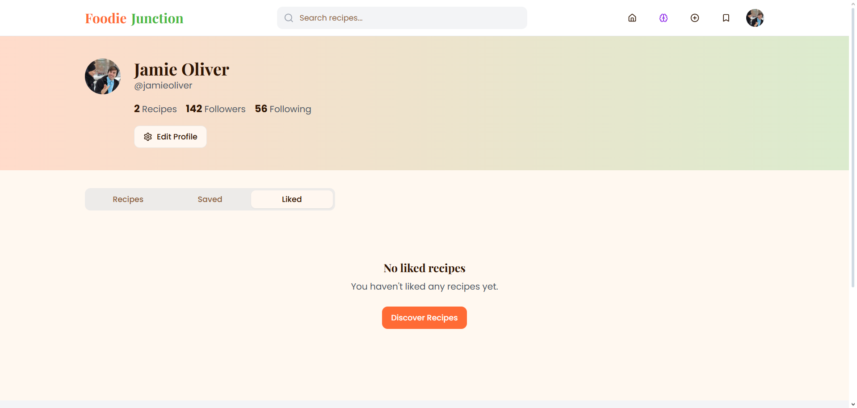Click the Search recipes input field
Viewport: 857px width, 408px height.
click(x=402, y=18)
